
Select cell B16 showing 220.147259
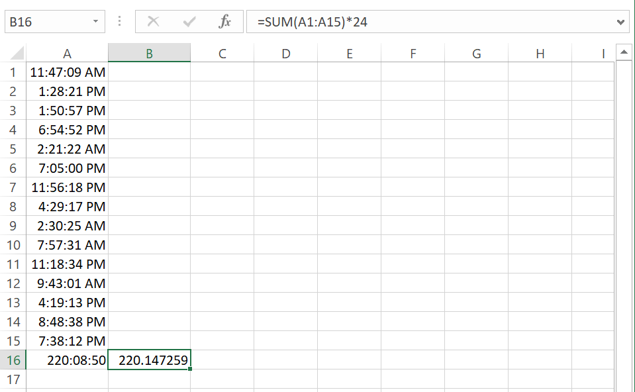tap(149, 360)
